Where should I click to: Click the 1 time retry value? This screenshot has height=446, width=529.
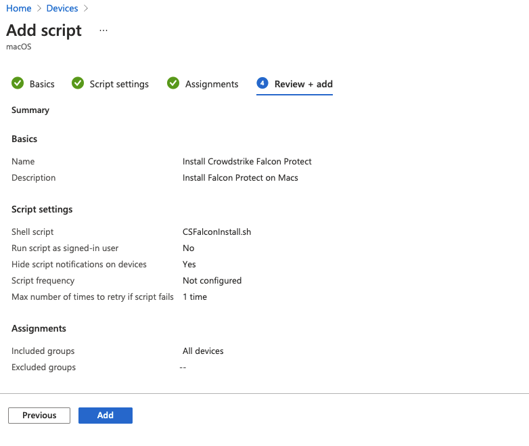point(195,297)
